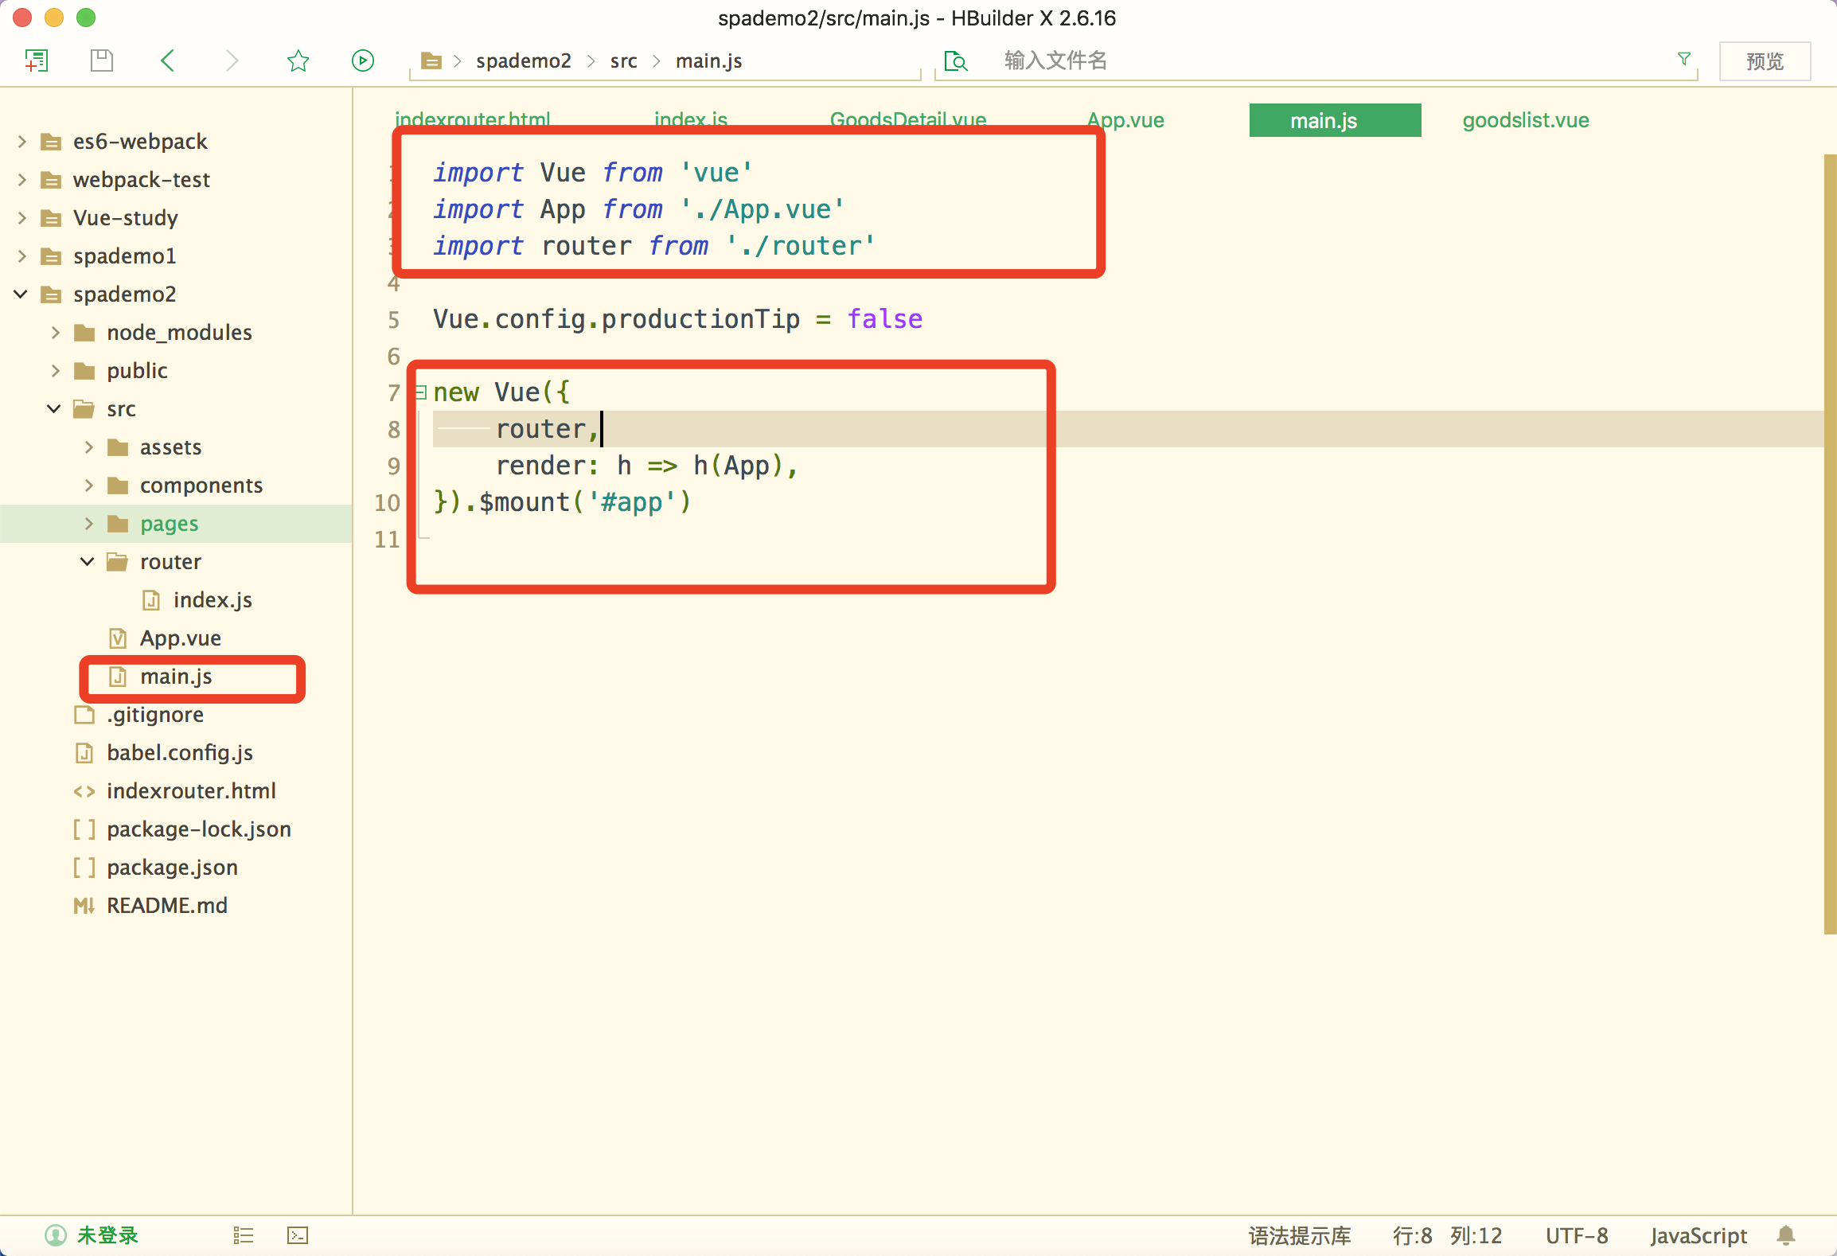
Task: Click the bookmark/favorite star icon
Action: (x=298, y=60)
